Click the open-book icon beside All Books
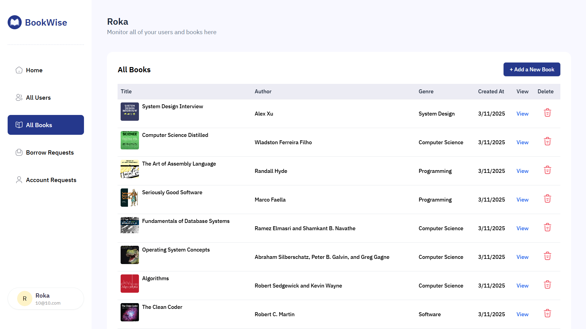Viewport: 586px width, 329px height. (x=19, y=125)
